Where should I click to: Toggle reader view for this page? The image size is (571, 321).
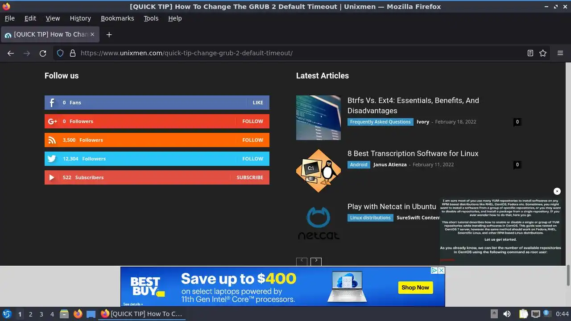pos(530,53)
